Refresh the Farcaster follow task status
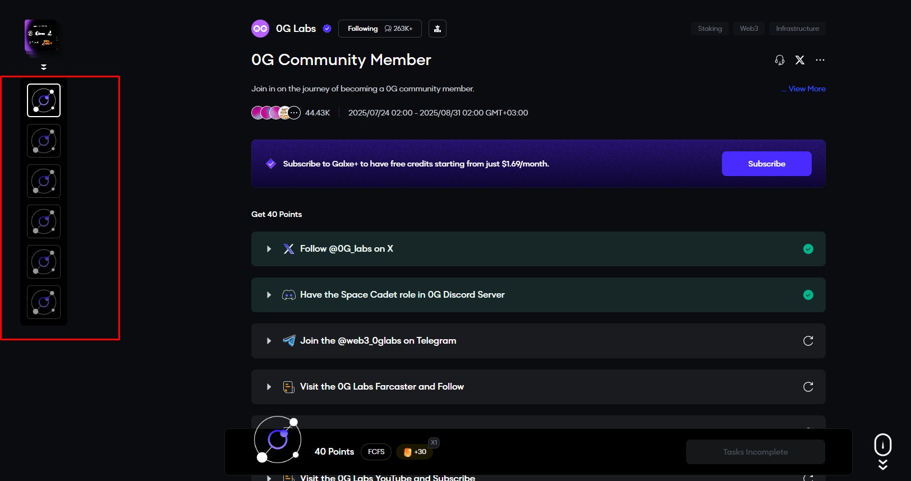 (808, 387)
